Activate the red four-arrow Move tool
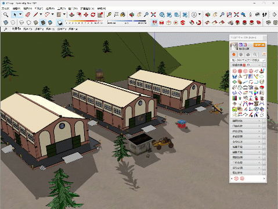The width and height of the screenshot is (278, 209). click(86, 15)
